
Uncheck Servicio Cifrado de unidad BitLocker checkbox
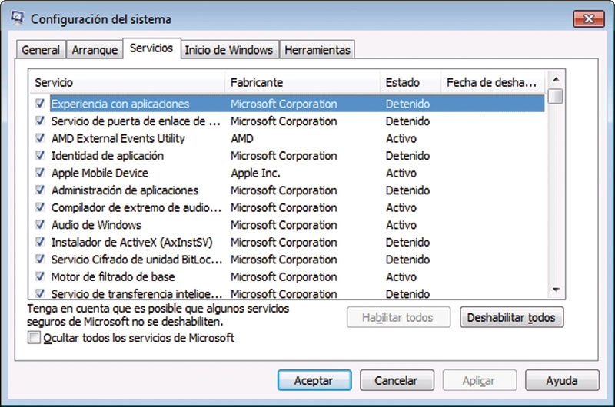(40, 259)
